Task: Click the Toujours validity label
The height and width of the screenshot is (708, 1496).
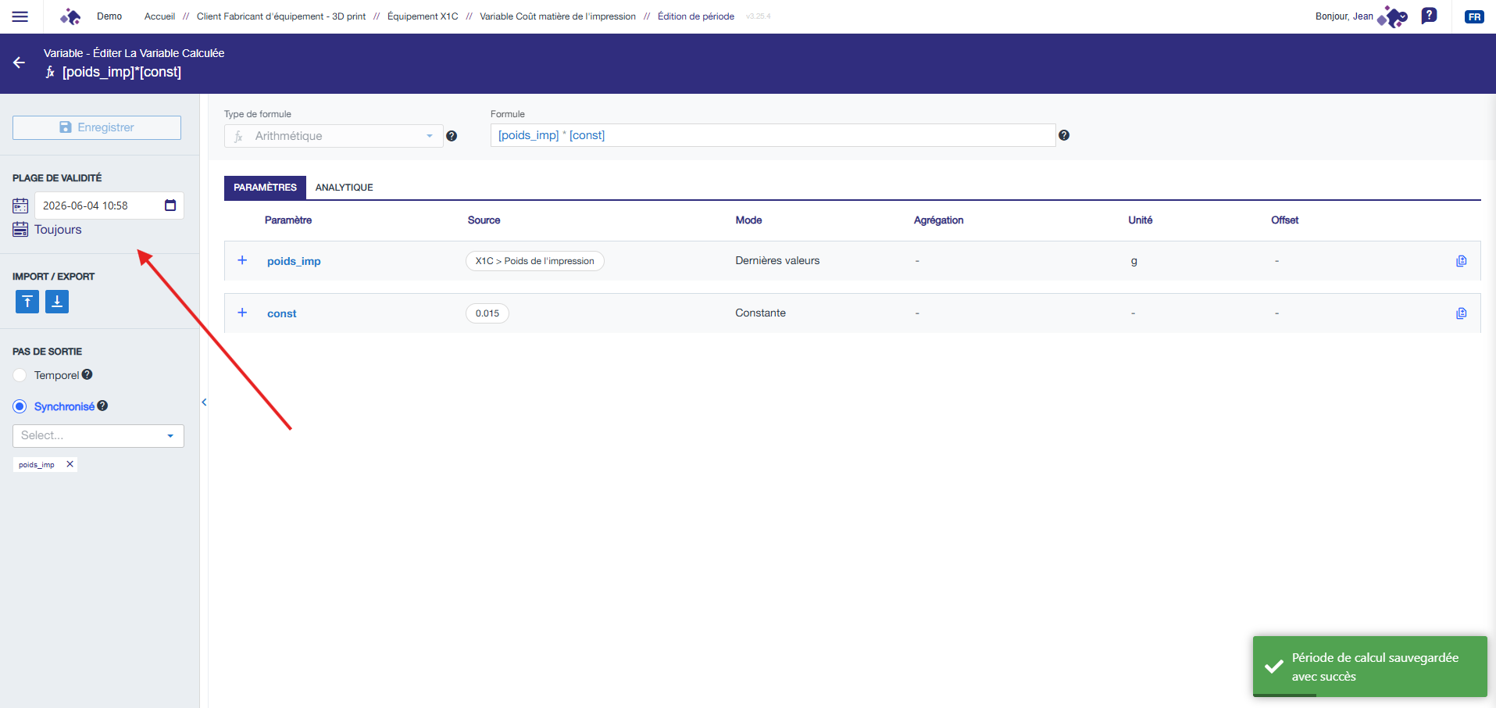Action: [58, 230]
